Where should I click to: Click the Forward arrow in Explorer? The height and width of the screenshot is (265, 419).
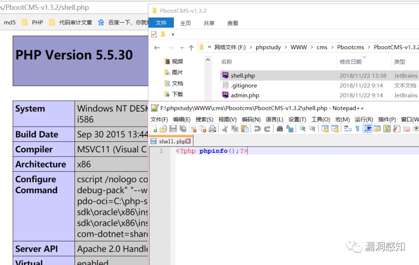click(171, 48)
